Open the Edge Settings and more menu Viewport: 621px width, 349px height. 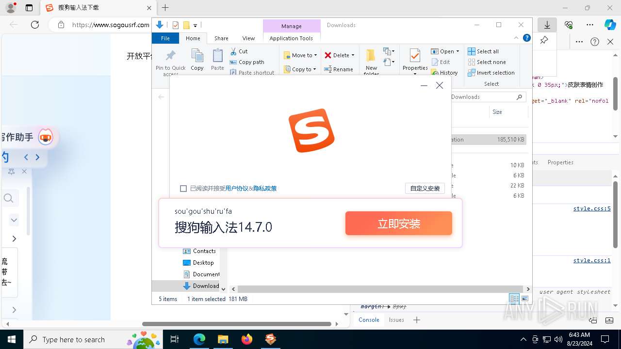tap(589, 25)
